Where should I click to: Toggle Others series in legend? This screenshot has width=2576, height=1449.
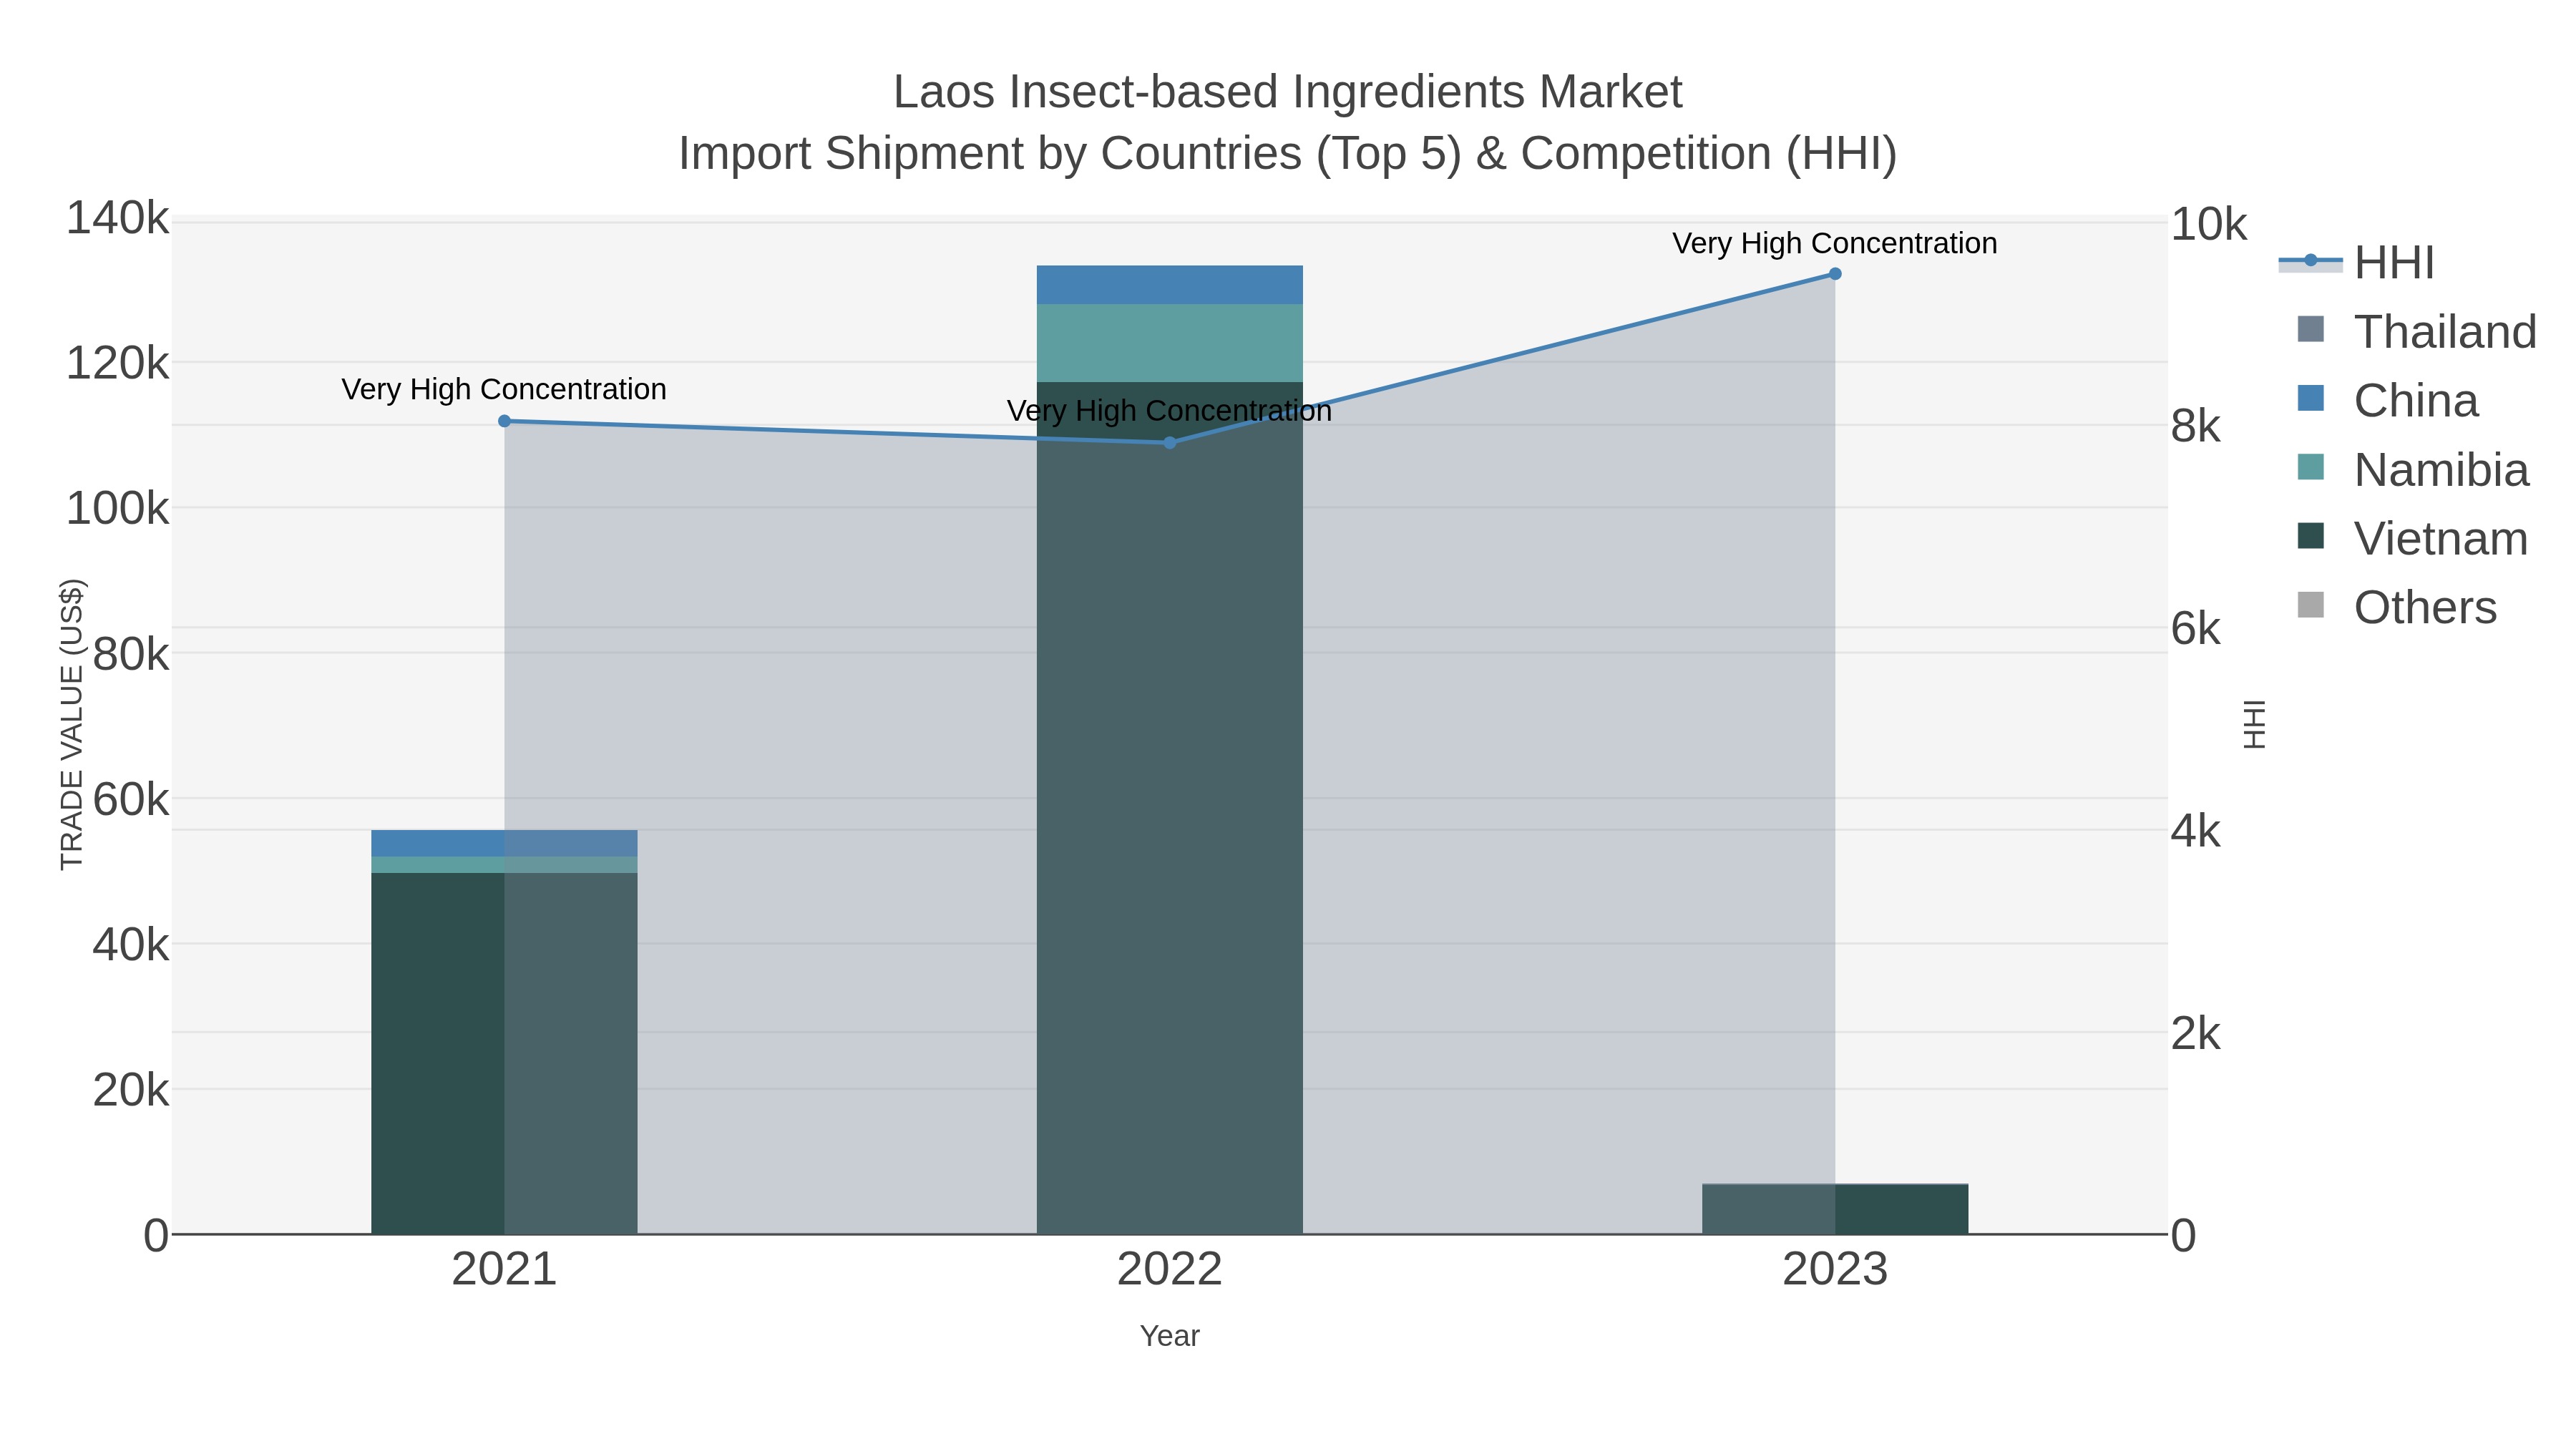2397,607
